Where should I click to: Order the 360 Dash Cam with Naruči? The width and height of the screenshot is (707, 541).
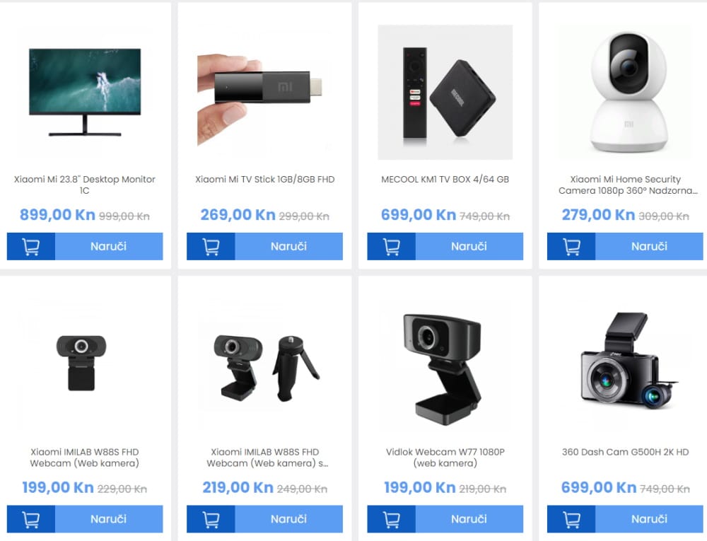[x=649, y=519]
